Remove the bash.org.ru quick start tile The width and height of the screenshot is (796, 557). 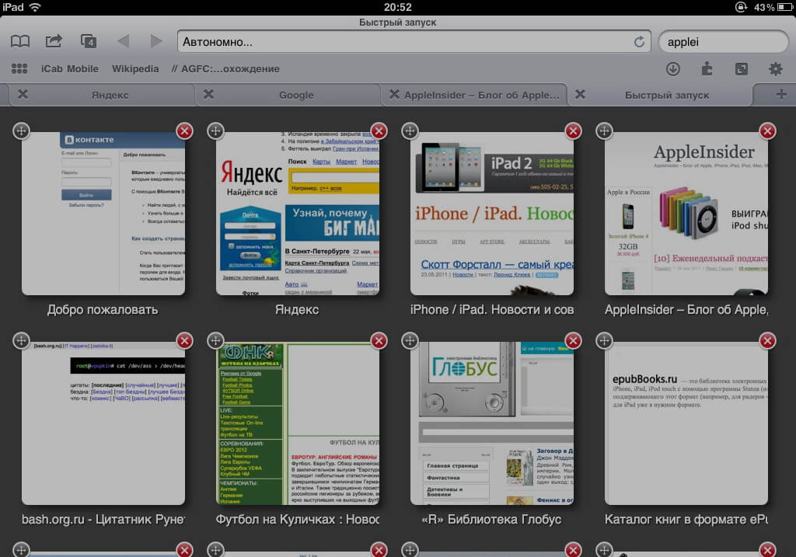coord(184,340)
